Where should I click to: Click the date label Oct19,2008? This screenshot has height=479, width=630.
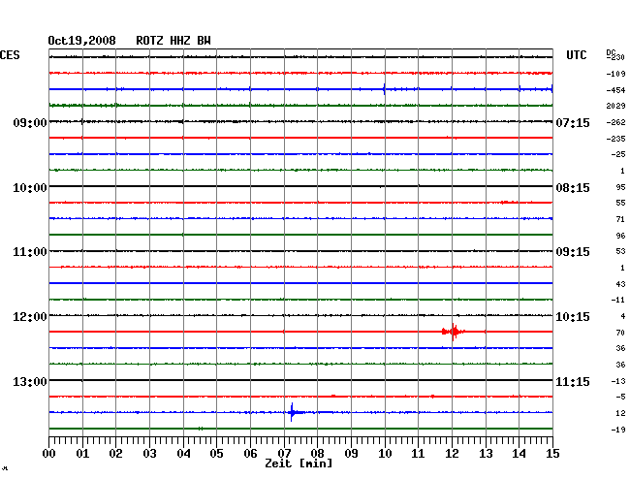(82, 41)
